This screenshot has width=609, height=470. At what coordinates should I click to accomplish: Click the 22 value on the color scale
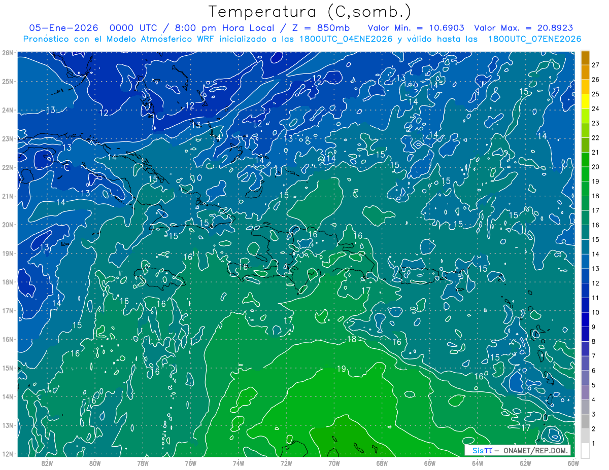pyautogui.click(x=596, y=137)
